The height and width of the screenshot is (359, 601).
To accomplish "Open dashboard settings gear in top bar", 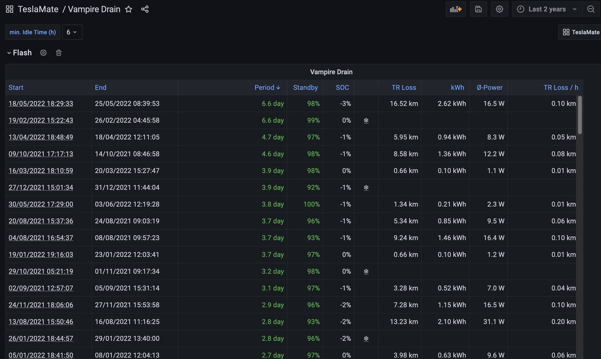I will point(500,9).
